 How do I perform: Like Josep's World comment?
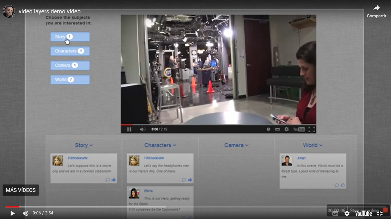click(x=343, y=185)
